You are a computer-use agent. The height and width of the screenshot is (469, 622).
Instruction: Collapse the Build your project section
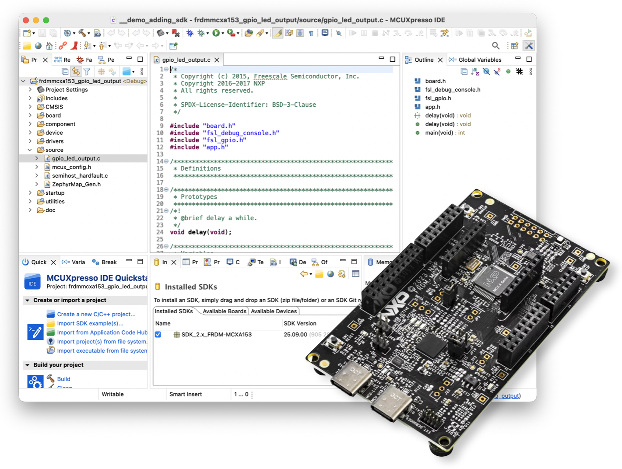[x=28, y=365]
